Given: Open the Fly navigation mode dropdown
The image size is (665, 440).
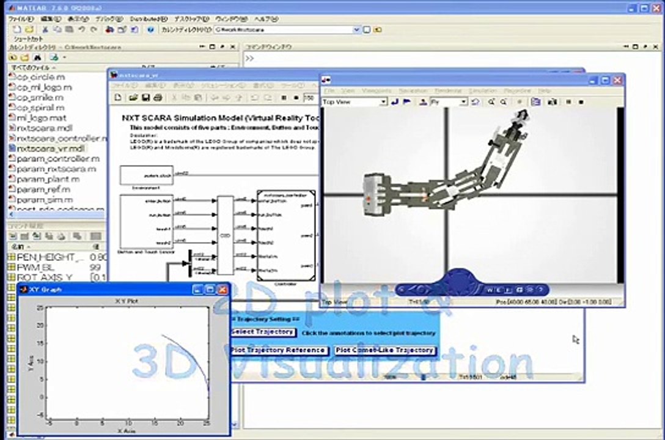Looking at the screenshot, I should click(463, 101).
